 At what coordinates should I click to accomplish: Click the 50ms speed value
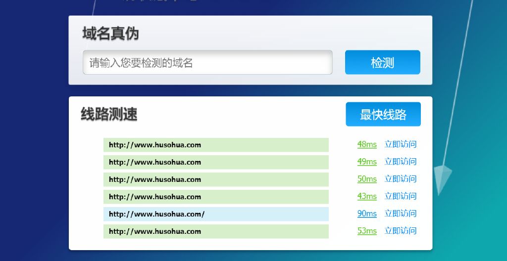[367, 179]
